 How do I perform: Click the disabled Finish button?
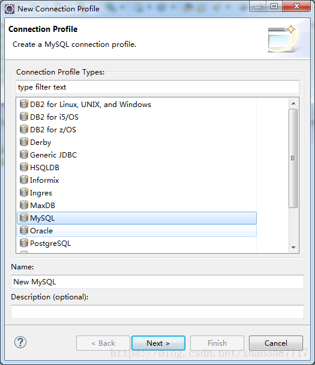217,343
